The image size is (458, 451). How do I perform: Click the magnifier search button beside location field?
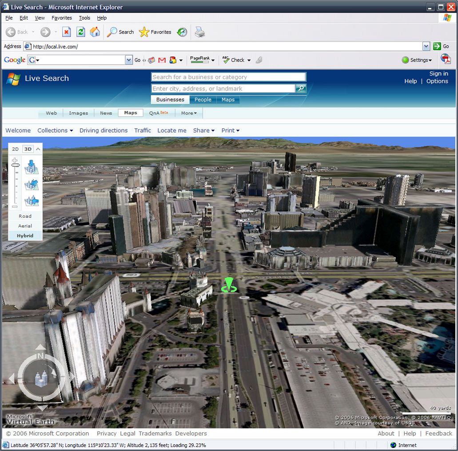[301, 89]
